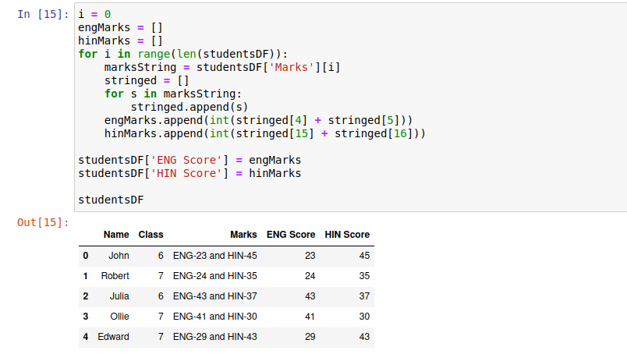Image resolution: width=627 pixels, height=354 pixels.
Task: Click the name Robert in the table
Action: [115, 276]
